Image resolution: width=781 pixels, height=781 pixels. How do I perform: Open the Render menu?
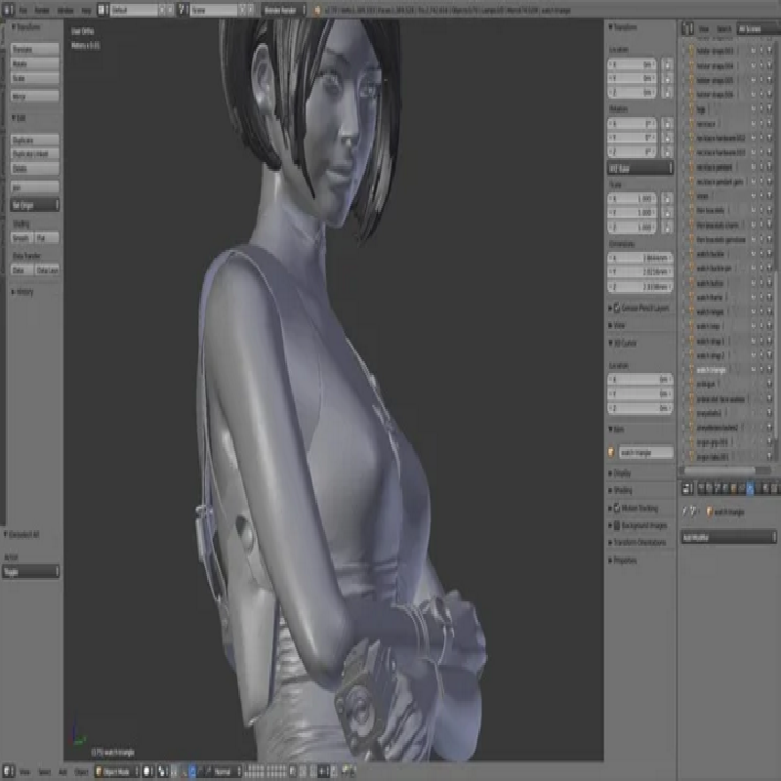[x=42, y=10]
